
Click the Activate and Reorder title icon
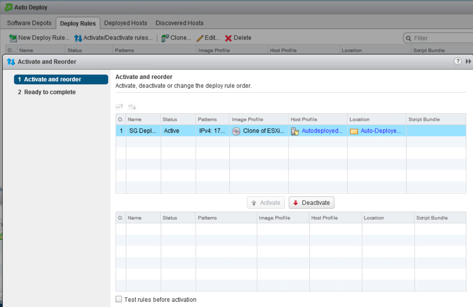(11, 62)
